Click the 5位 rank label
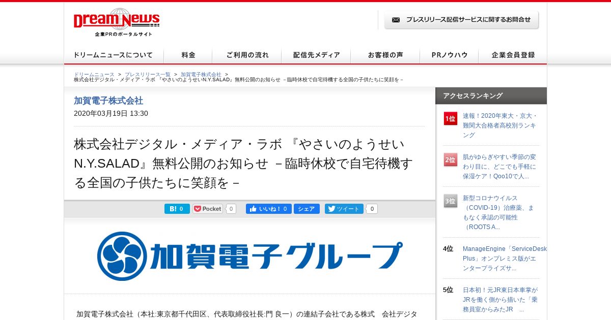This screenshot has width=611, height=320. tap(448, 290)
